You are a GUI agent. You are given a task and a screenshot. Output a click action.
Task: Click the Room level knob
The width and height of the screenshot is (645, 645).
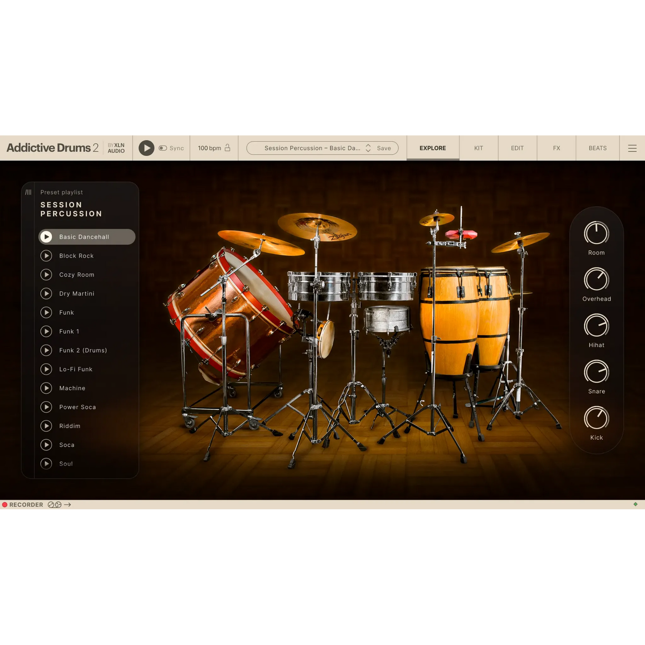596,233
